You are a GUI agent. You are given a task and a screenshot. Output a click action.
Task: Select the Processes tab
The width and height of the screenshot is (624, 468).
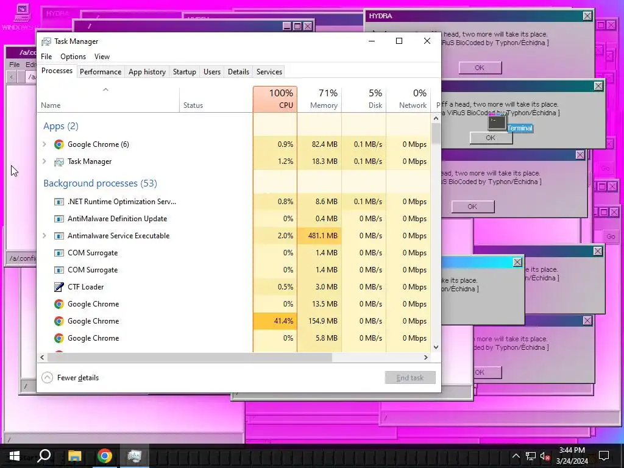57,71
